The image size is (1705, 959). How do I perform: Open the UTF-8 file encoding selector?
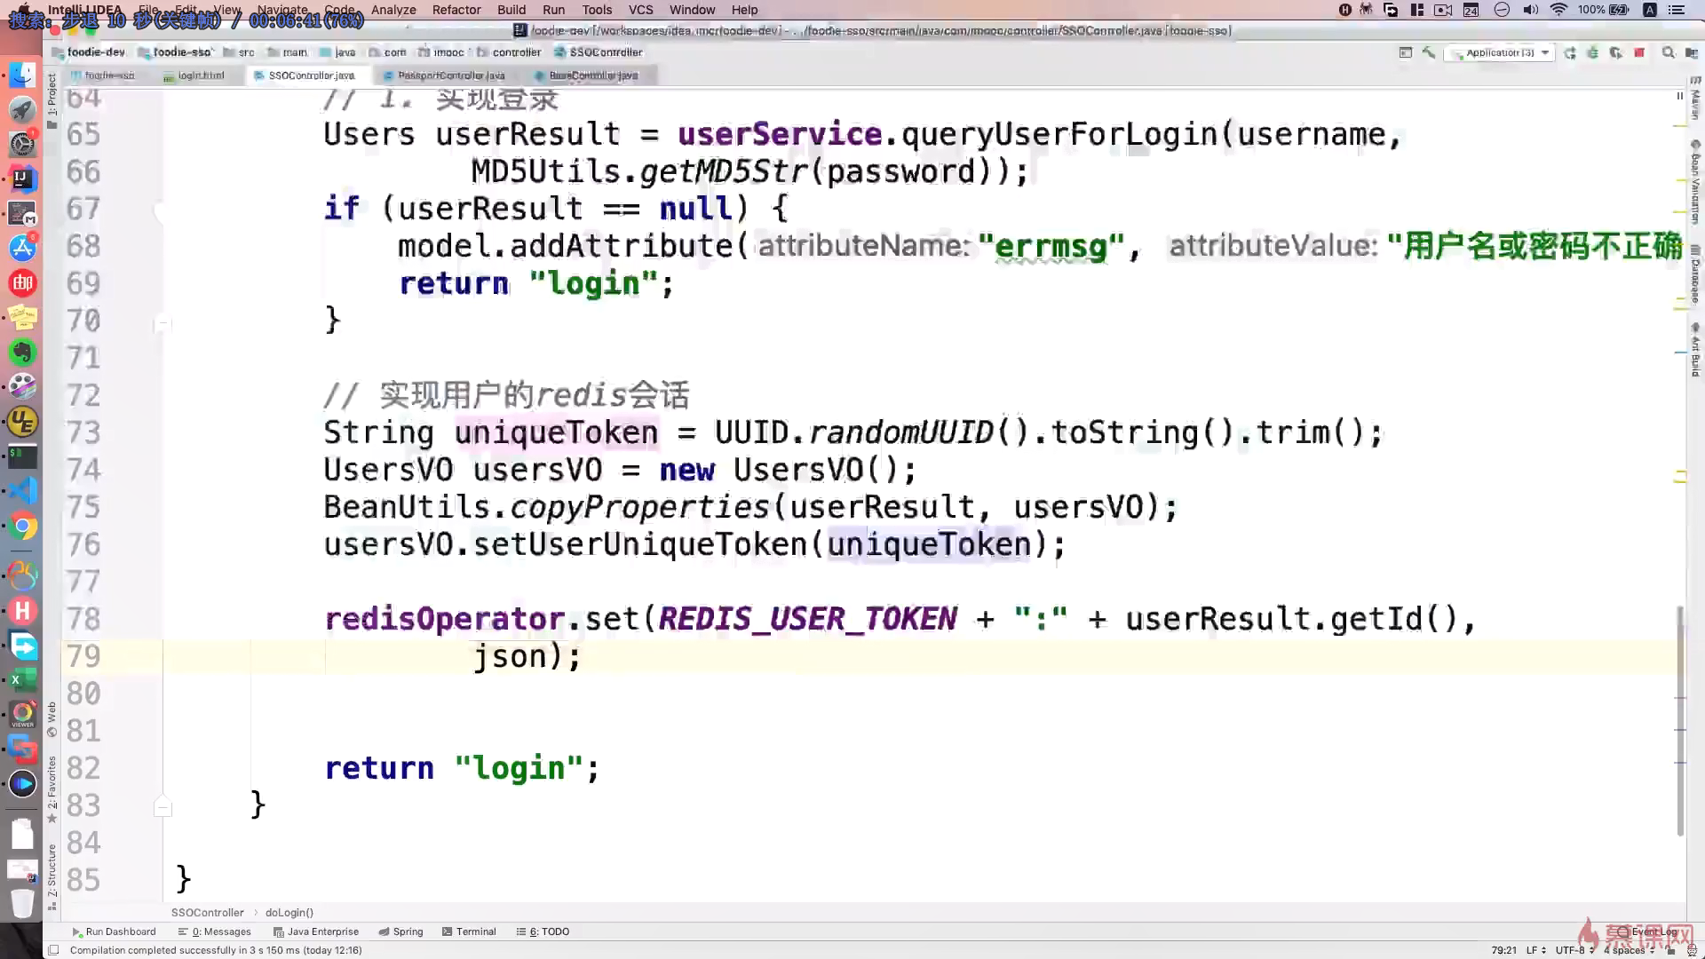click(x=1574, y=950)
